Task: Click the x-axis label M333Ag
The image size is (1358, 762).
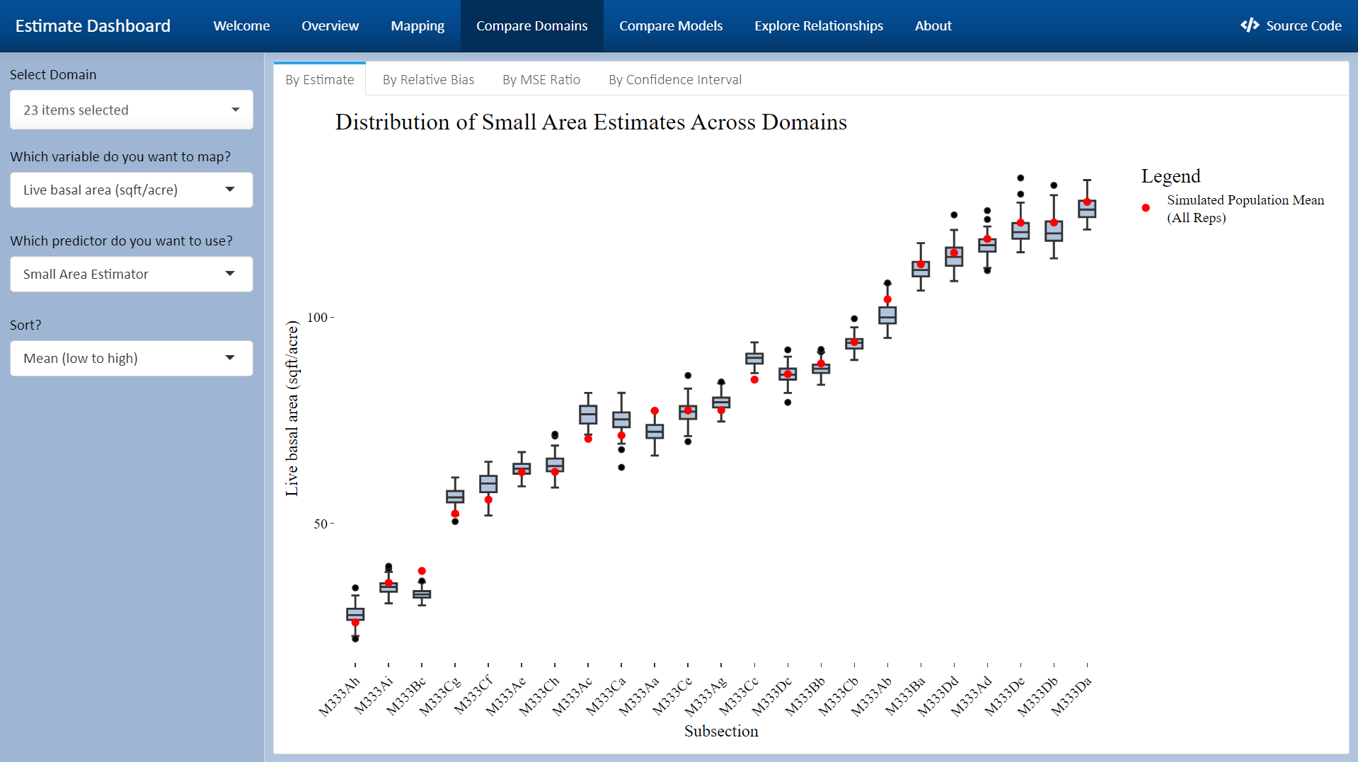Action: tap(706, 697)
